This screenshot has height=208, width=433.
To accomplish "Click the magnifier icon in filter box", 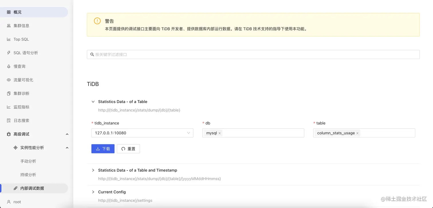I will tap(92, 54).
